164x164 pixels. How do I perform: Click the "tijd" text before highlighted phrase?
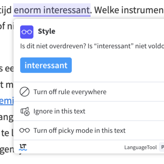coord(6,10)
